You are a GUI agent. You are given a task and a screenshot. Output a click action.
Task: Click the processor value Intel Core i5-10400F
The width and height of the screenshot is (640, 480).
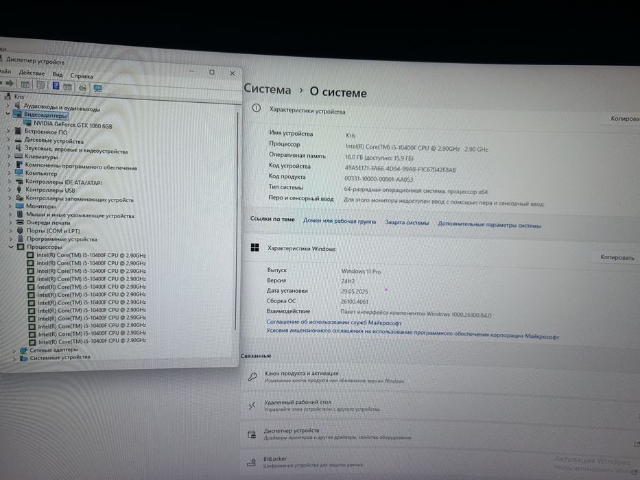417,147
